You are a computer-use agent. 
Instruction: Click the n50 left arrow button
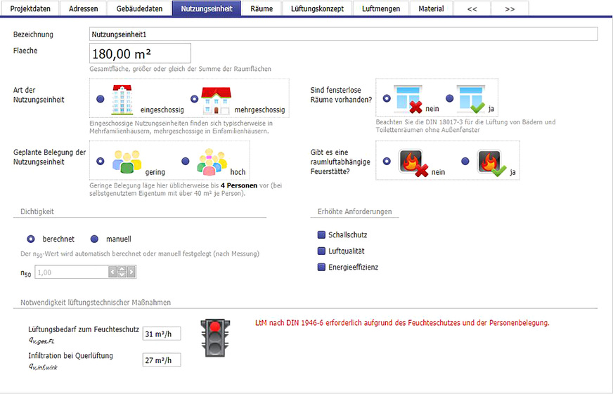coord(112,272)
